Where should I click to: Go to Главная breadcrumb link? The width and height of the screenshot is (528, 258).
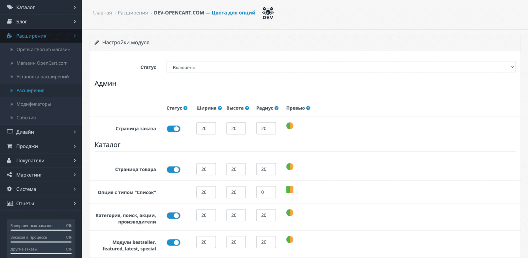coord(102,13)
